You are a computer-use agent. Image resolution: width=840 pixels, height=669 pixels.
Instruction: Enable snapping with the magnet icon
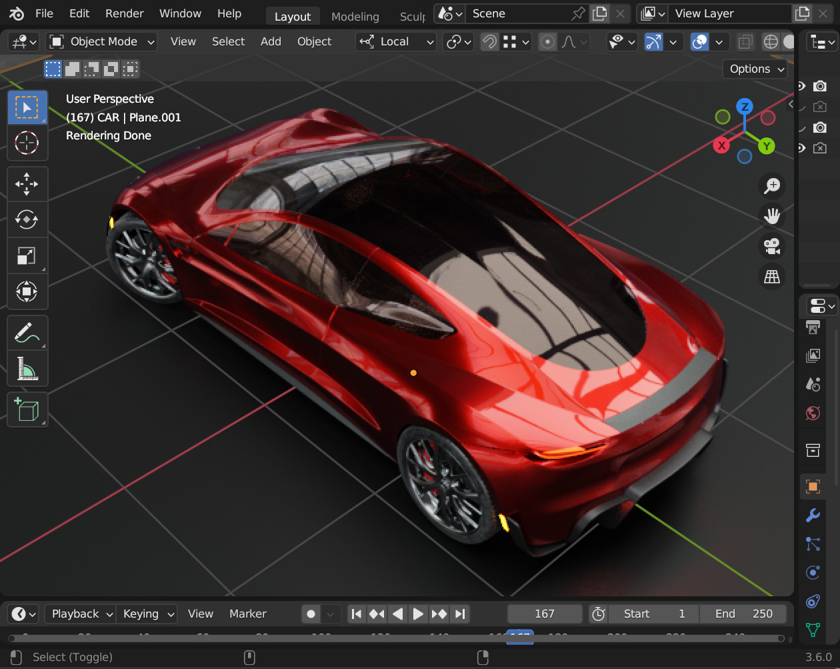point(489,41)
